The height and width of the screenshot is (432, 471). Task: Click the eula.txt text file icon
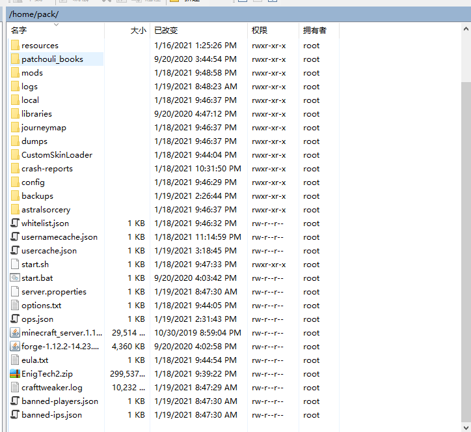click(15, 360)
